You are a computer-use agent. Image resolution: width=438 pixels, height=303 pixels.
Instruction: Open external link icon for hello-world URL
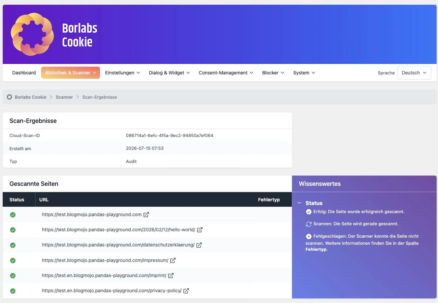(200, 230)
